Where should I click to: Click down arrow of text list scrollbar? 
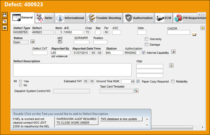tap(147, 125)
